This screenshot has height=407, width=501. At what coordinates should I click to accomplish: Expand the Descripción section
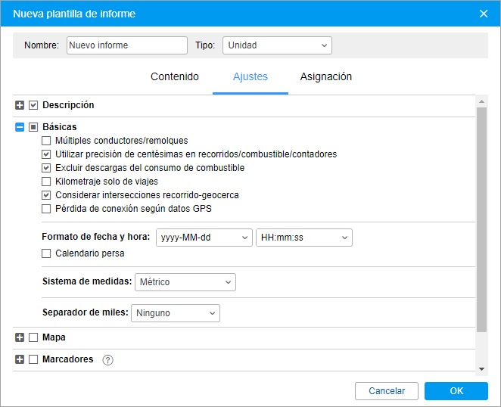(x=20, y=105)
